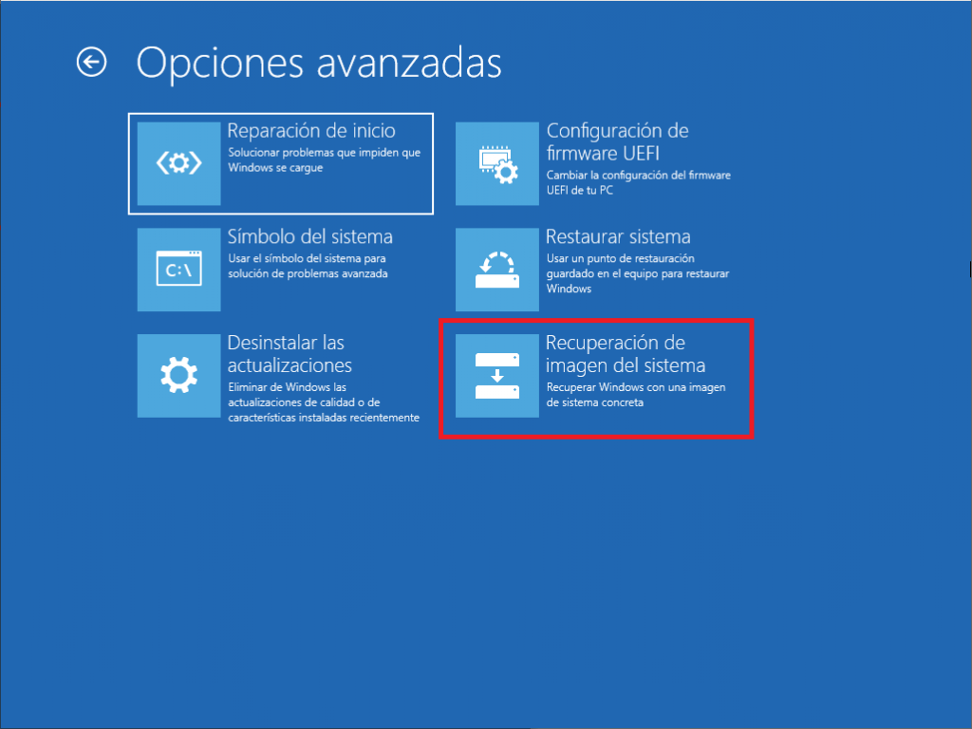This screenshot has height=729, width=972.
Task: Go back using the circled arrow
Action: click(92, 62)
